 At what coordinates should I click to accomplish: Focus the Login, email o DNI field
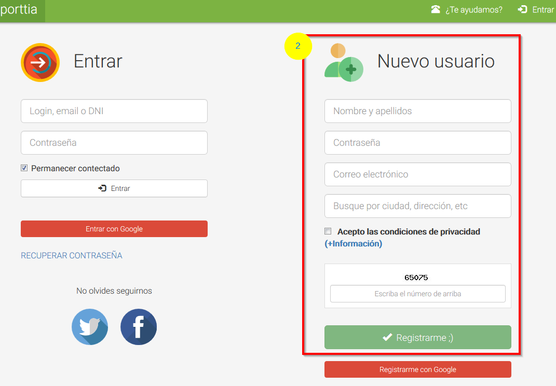[114, 111]
